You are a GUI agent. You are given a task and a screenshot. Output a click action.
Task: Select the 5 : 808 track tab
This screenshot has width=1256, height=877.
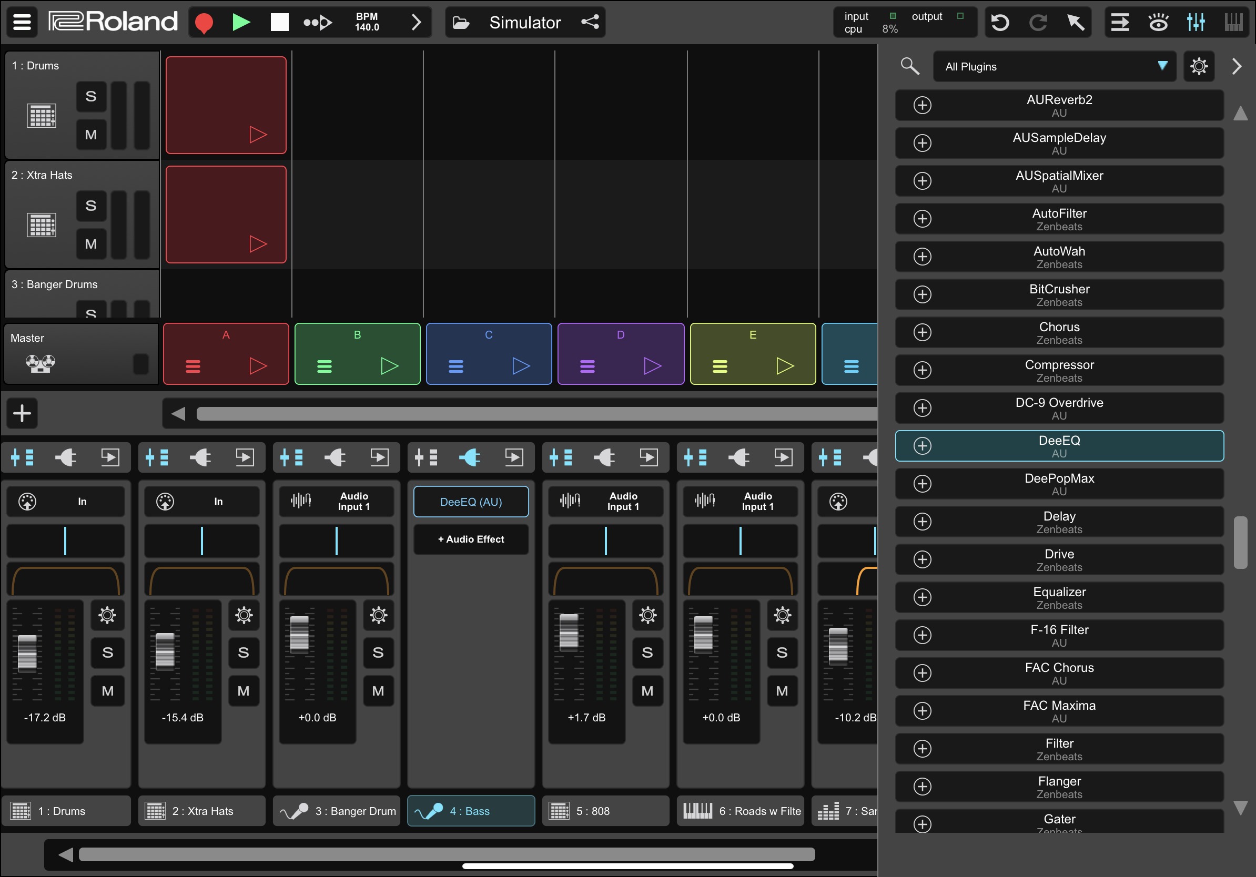click(x=605, y=811)
